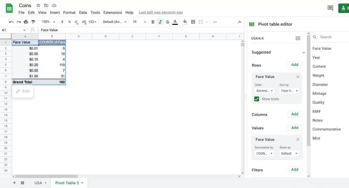349x188 pixels.
Task: Toggle strikethrough formatting
Action: coord(168,22)
